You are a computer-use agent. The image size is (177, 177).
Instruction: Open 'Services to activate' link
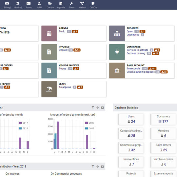point(138,50)
